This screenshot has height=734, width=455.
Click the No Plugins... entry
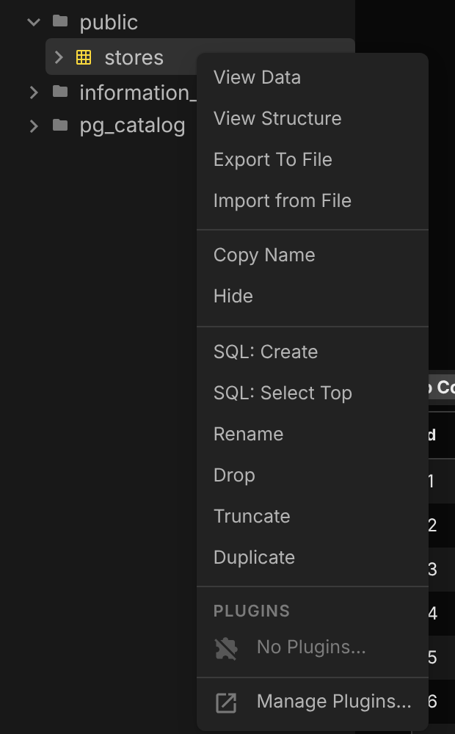click(312, 648)
